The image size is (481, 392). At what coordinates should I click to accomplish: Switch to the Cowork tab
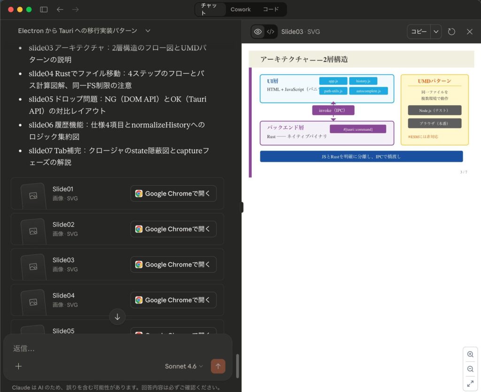(240, 9)
